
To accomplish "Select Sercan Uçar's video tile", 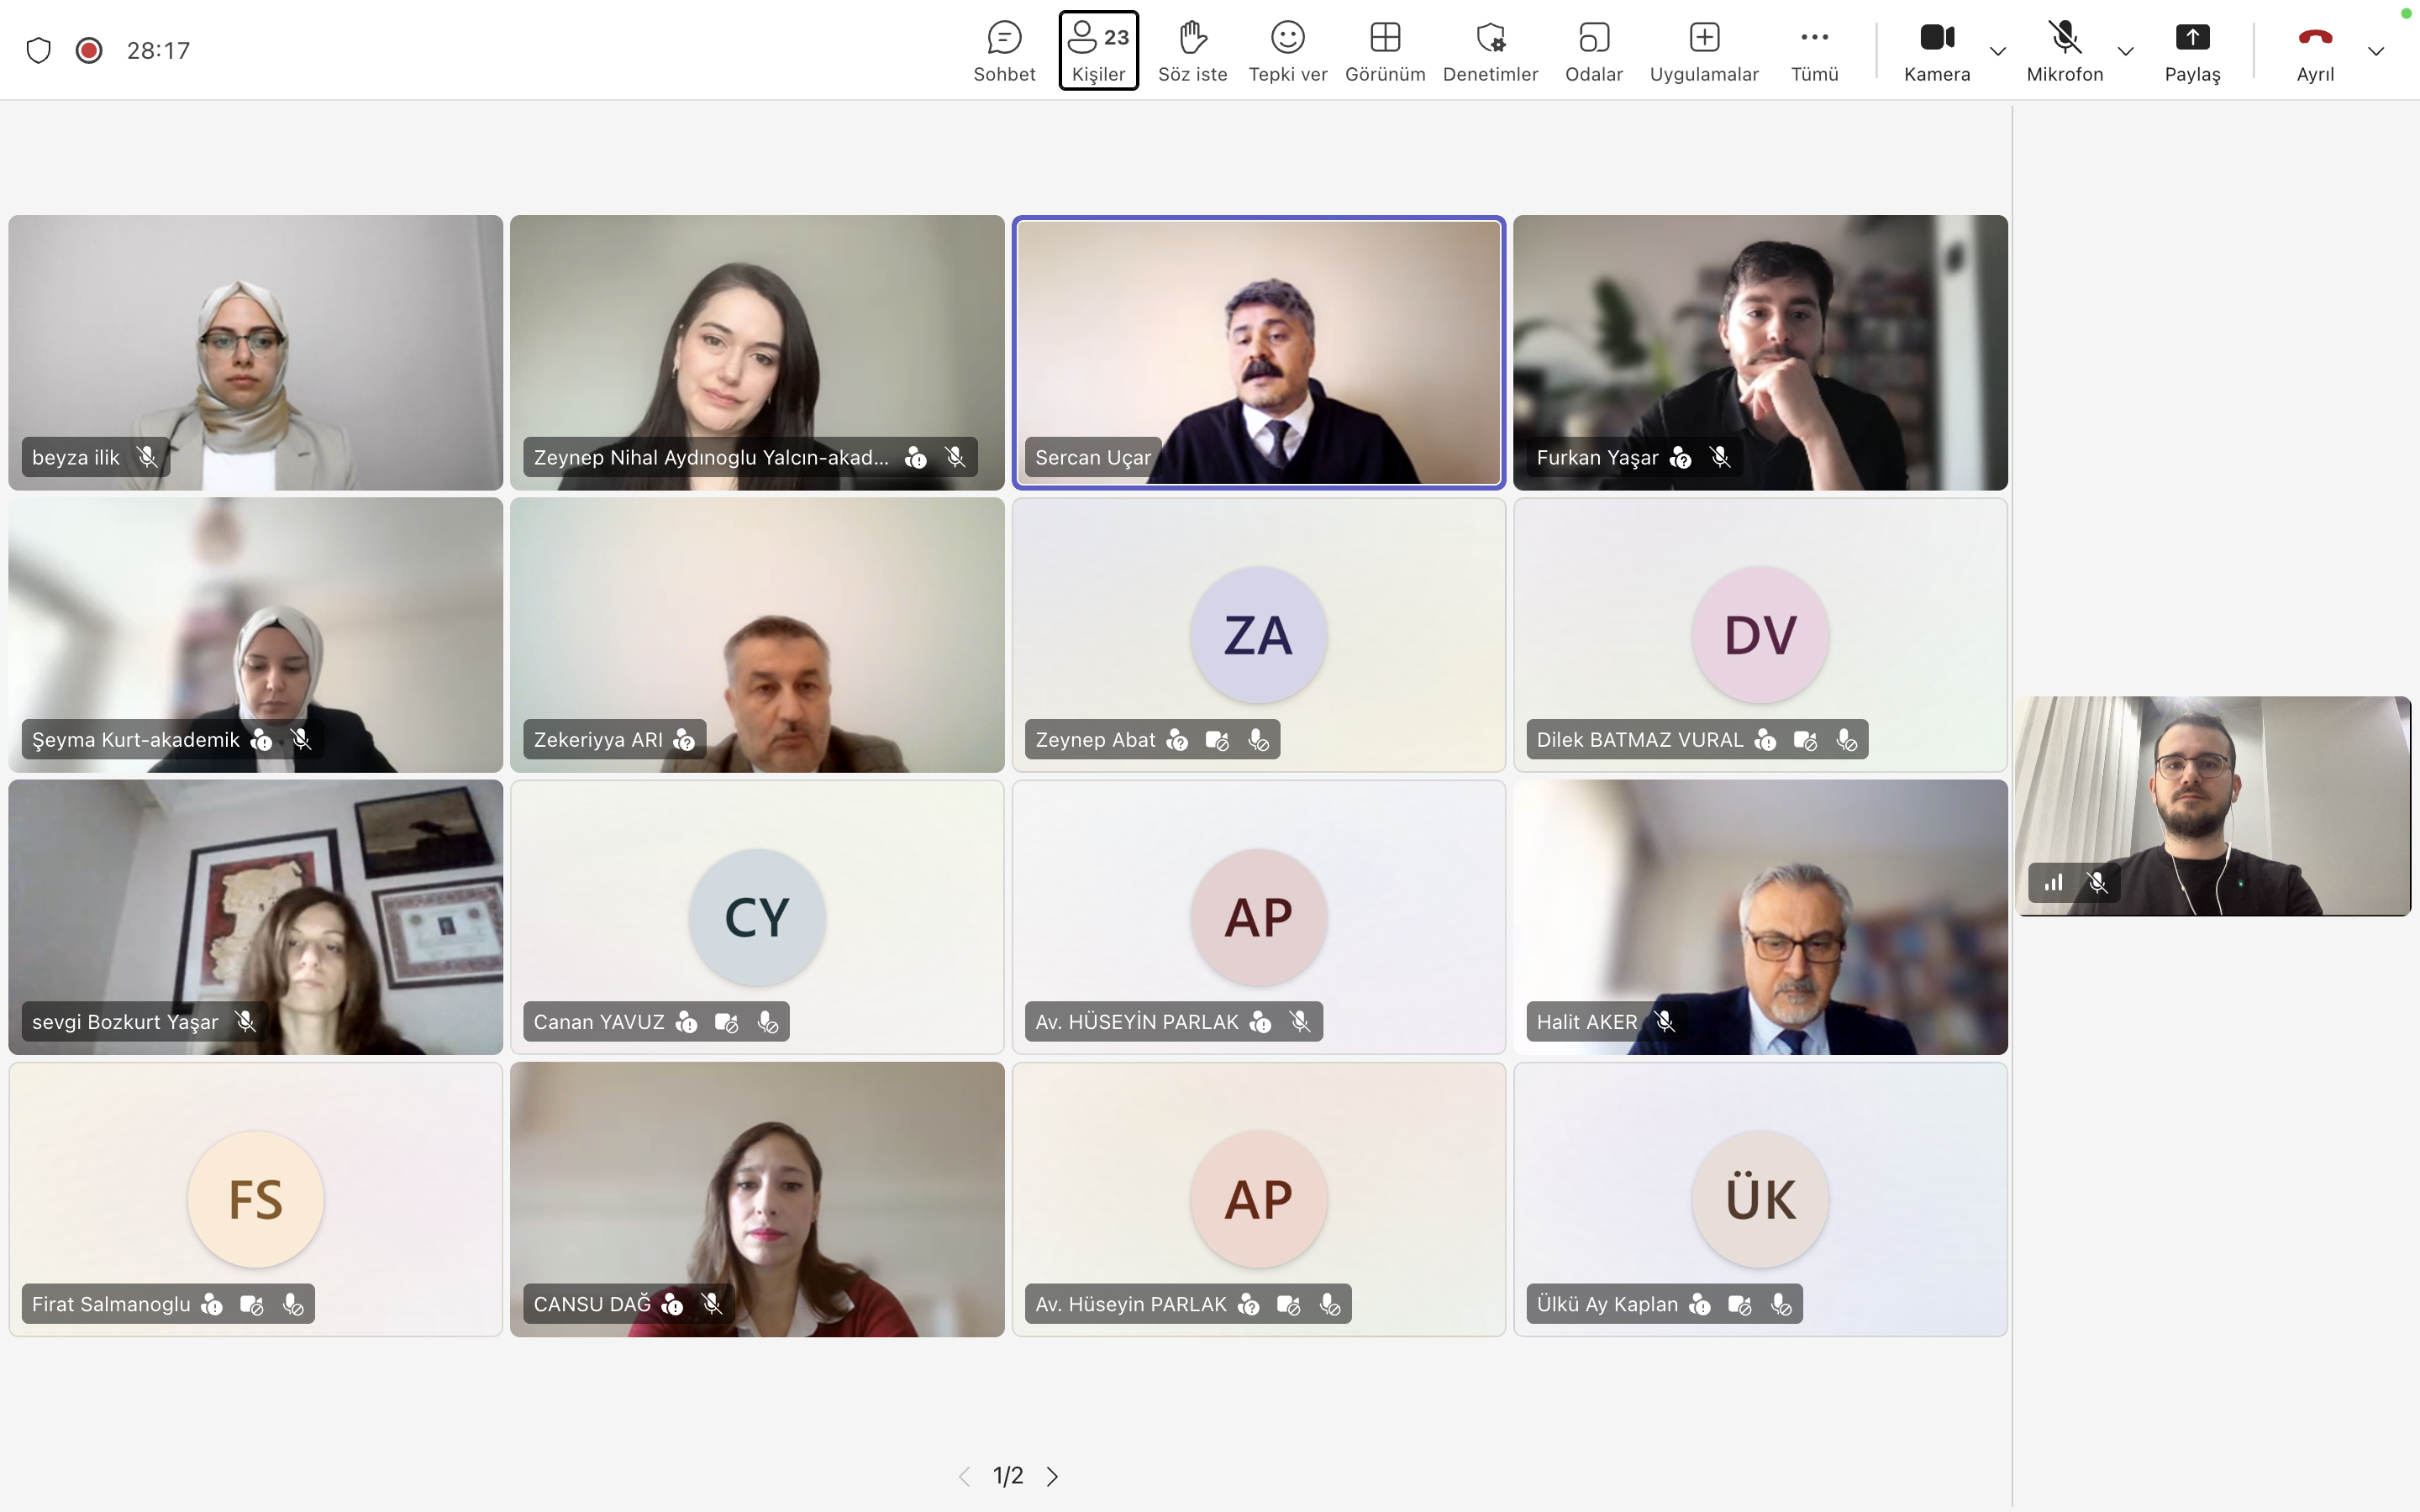I will click(1258, 350).
